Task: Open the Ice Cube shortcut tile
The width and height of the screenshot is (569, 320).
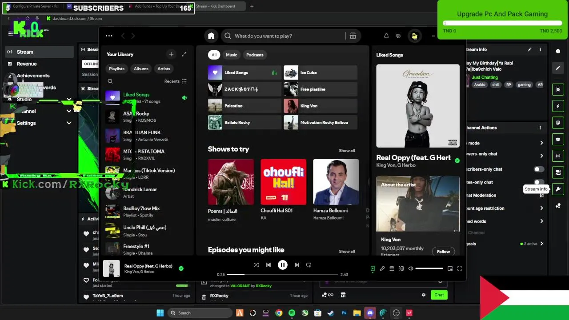Action: pyautogui.click(x=321, y=72)
